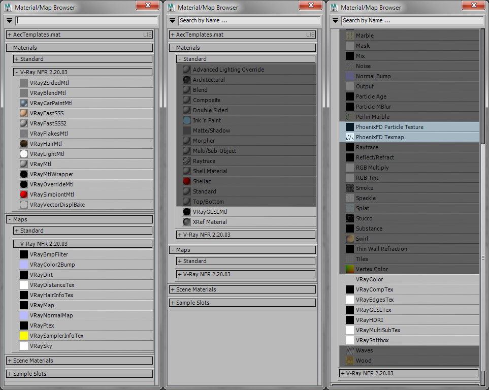Image resolution: width=489 pixels, height=390 pixels.
Task: Click the Noise map icon
Action: click(x=349, y=66)
